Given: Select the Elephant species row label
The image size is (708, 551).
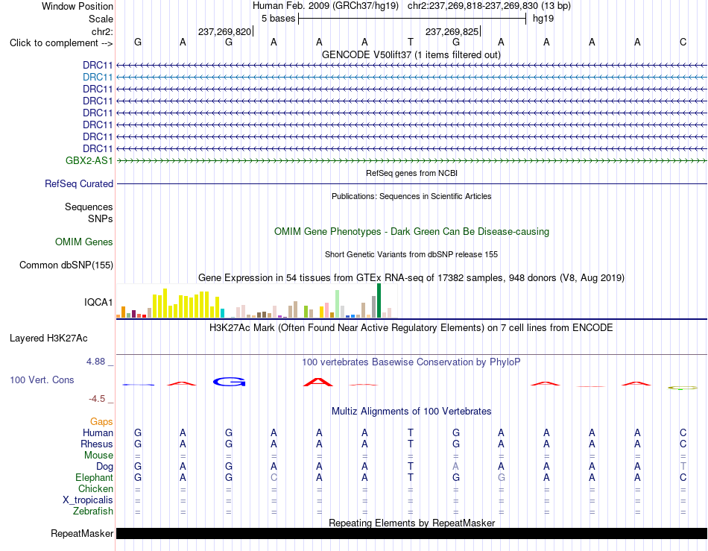Looking at the screenshot, I should [x=95, y=477].
